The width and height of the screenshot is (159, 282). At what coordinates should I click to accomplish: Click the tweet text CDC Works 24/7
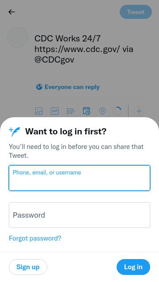point(68,38)
